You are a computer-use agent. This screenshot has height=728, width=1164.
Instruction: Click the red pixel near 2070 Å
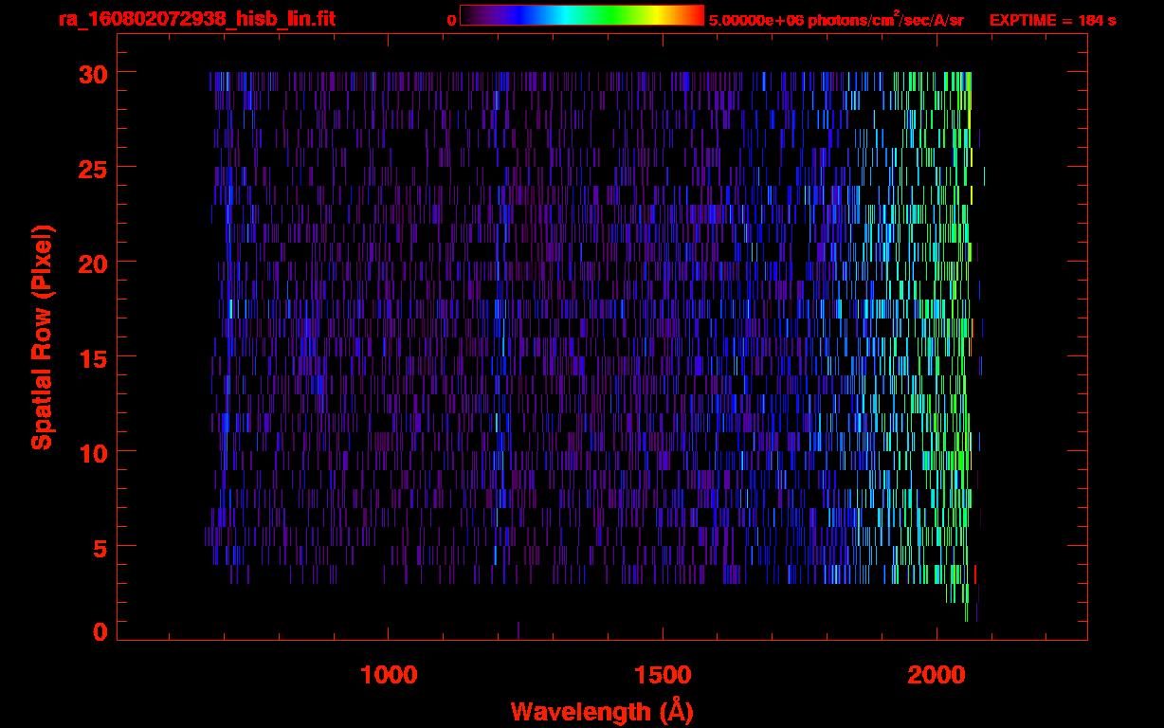975,574
